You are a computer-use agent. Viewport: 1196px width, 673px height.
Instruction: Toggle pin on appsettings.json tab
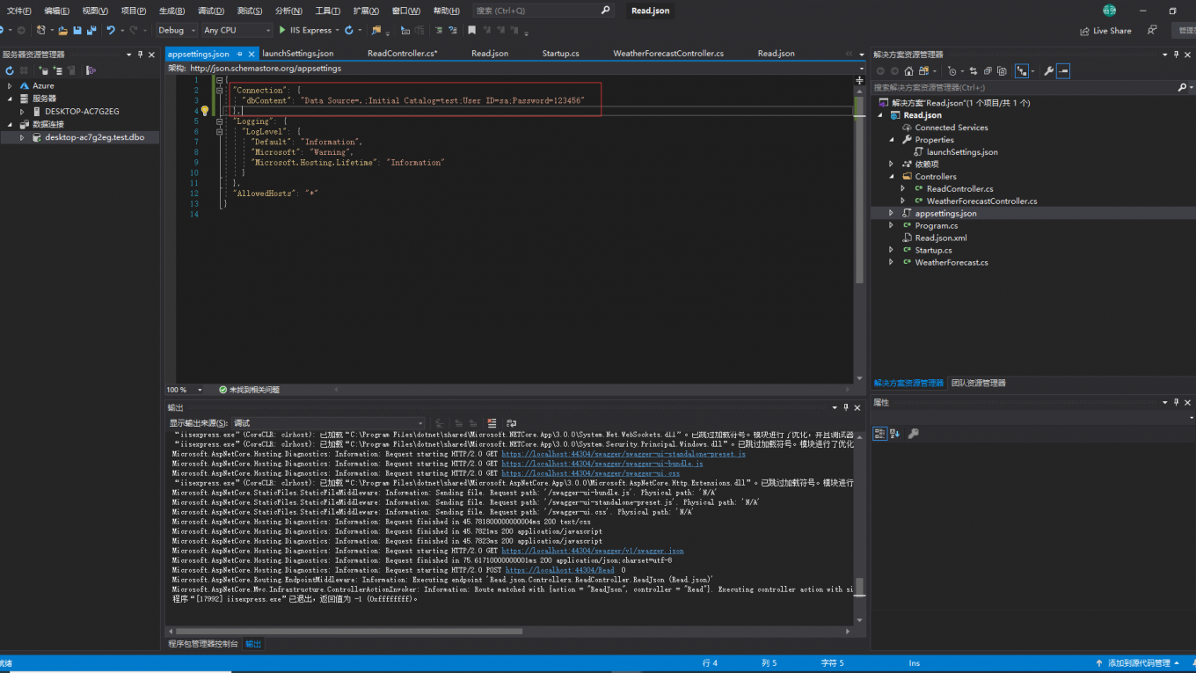pyautogui.click(x=239, y=54)
